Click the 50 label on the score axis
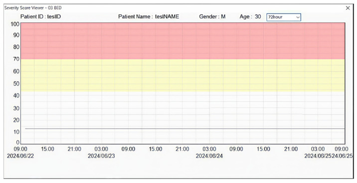This screenshot has width=357, height=183. pos(16,84)
